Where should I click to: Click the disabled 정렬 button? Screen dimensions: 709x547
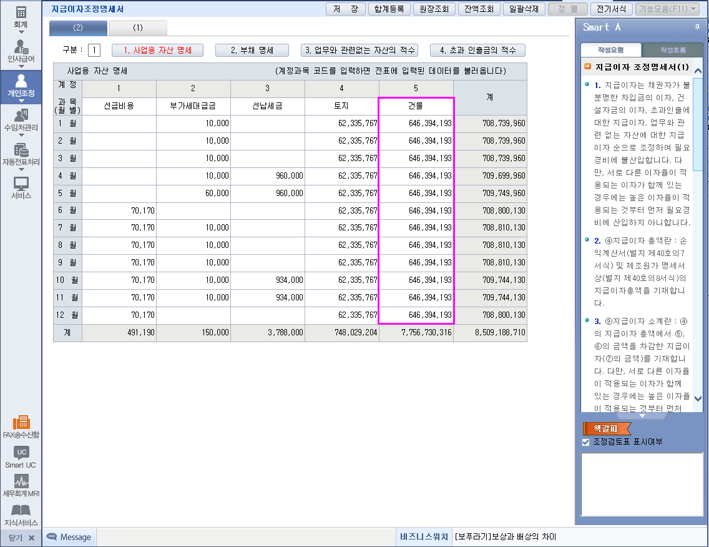pos(567,9)
